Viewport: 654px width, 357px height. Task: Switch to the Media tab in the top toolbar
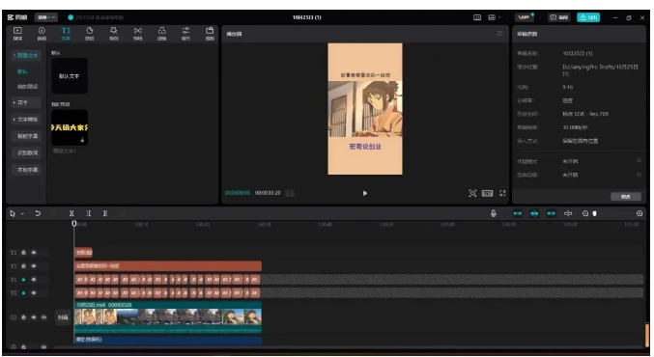click(x=17, y=34)
